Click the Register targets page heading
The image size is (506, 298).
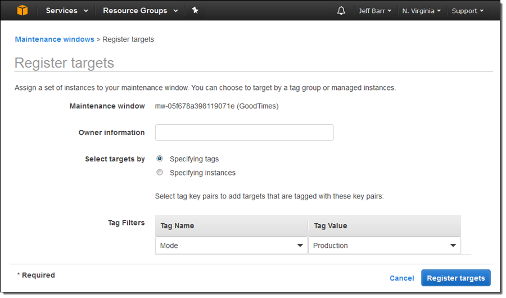click(x=64, y=63)
